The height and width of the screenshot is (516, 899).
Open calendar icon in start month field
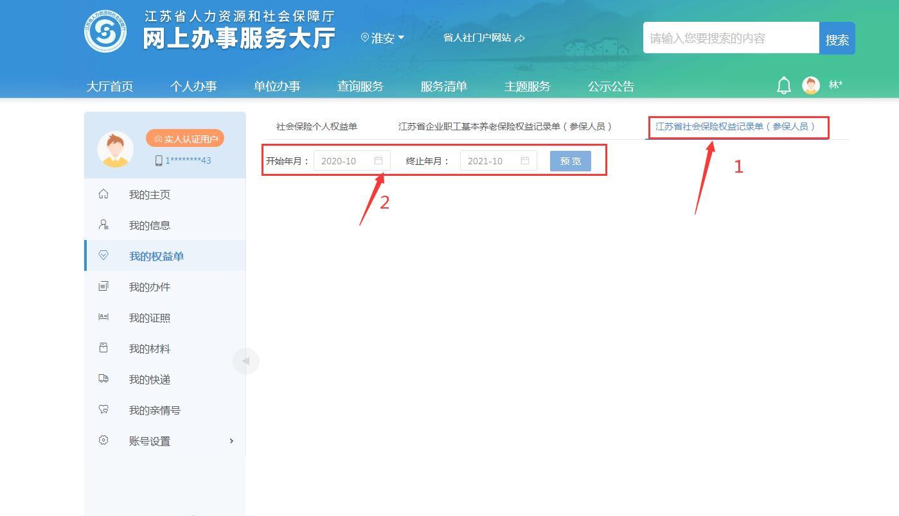point(378,160)
